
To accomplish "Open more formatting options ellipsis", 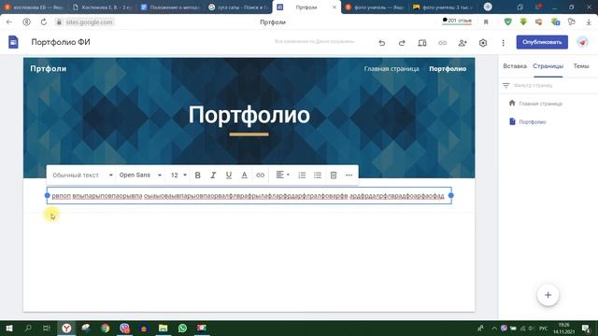I will tap(349, 175).
